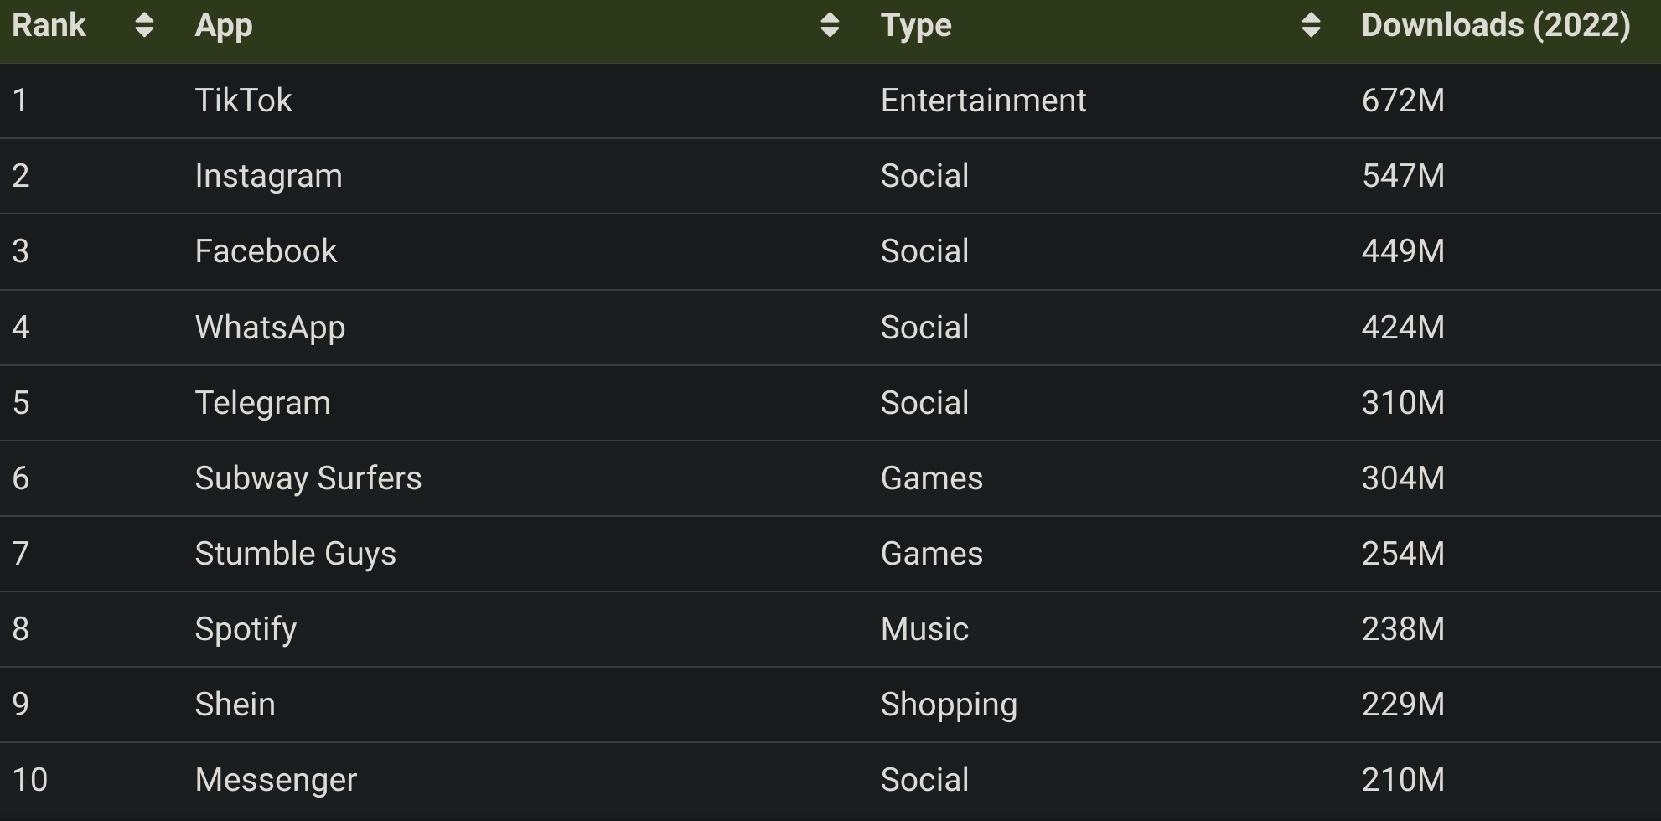The image size is (1661, 821).
Task: Select the Instagram app cell
Action: pyautogui.click(x=268, y=176)
